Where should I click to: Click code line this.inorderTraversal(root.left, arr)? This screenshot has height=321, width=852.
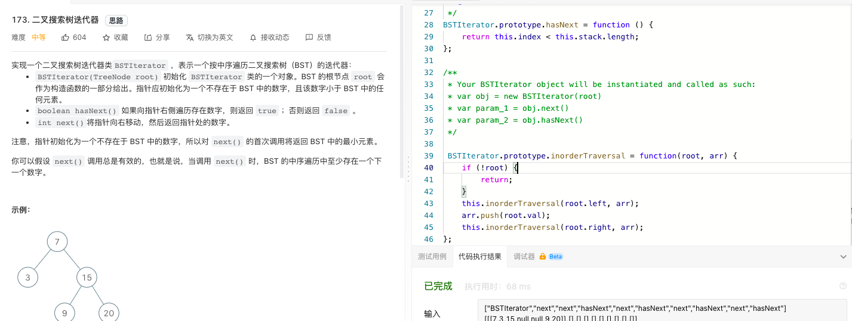(x=550, y=203)
